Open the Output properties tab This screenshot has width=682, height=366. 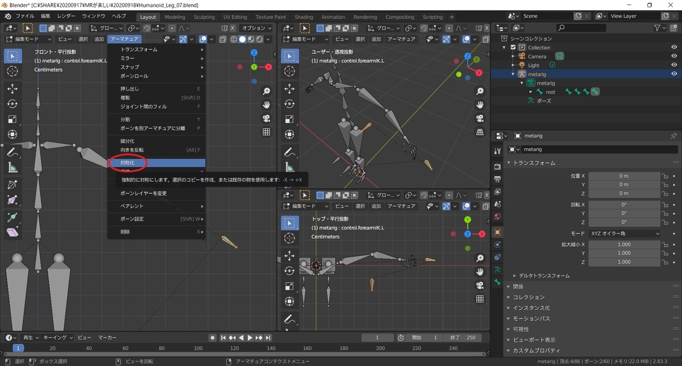tap(498, 180)
